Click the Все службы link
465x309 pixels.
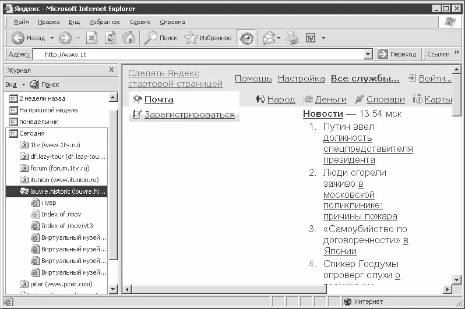[365, 79]
